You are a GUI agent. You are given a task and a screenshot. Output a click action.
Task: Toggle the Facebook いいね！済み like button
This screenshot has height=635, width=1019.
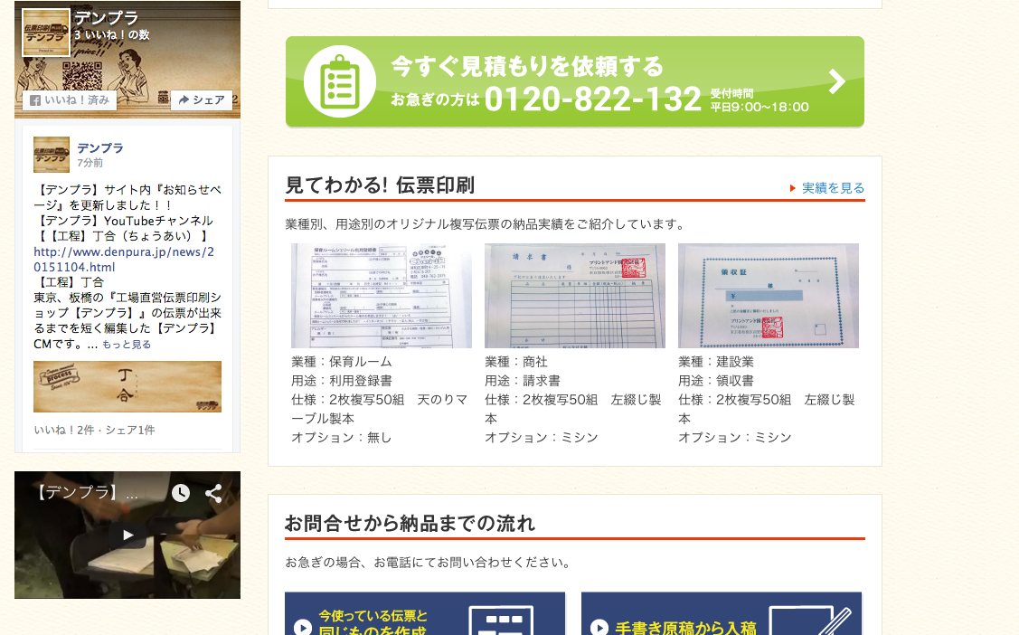[x=70, y=100]
